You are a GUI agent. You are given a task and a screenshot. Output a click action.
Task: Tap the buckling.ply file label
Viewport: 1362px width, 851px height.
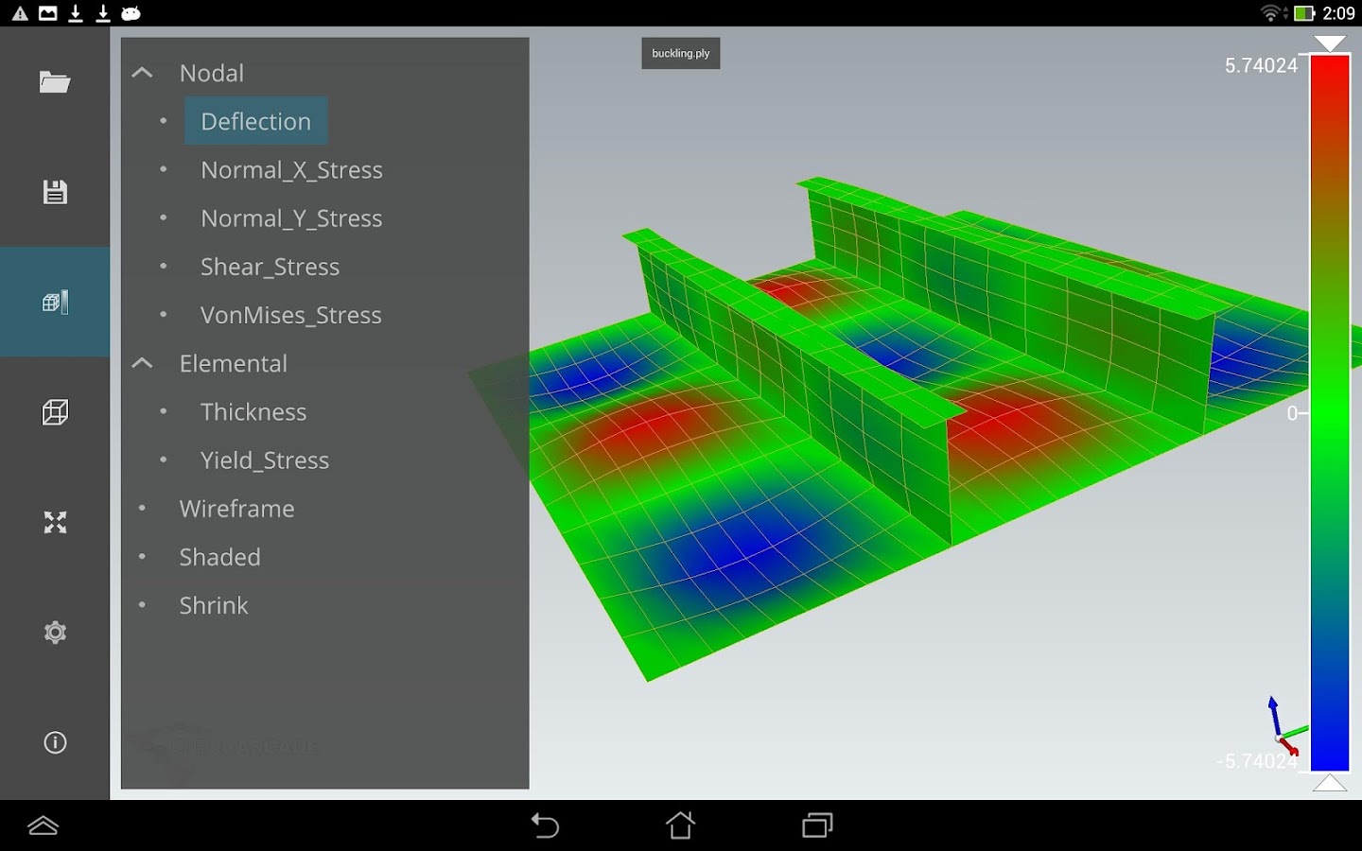[681, 53]
